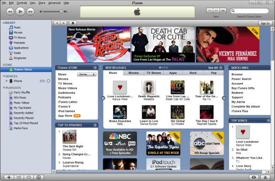Add new playlist with plus button
Screen dimensions: 275x181
pos(9,177)
